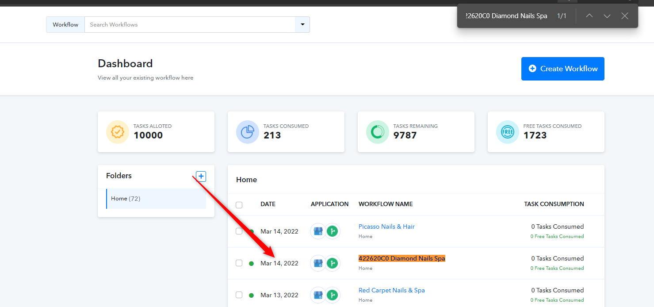This screenshot has height=307, width=654.
Task: Click the Workflow search type label
Action: 65,24
